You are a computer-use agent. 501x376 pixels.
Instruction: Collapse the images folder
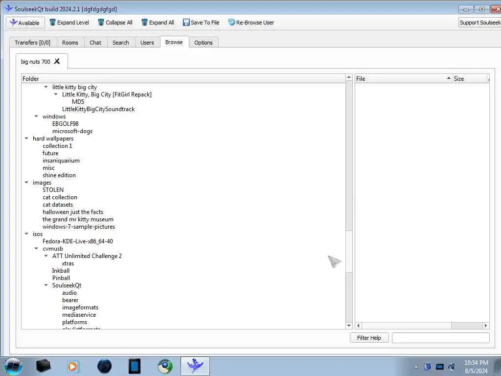click(x=26, y=182)
